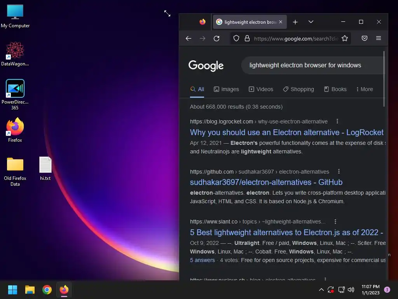This screenshot has height=299, width=398.
Task: Select Old Firefox Data folder
Action: point(15,172)
